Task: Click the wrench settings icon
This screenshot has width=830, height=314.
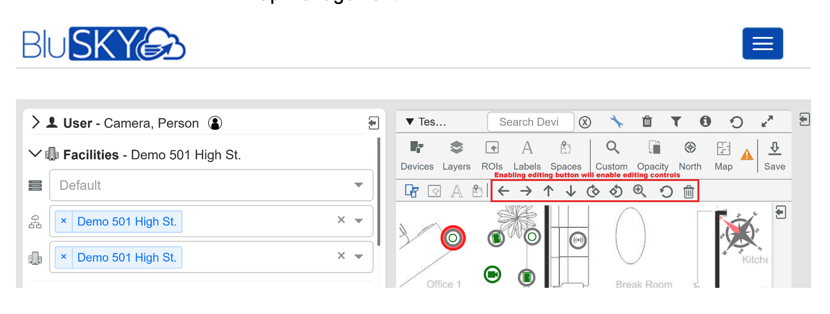Action: 616,122
